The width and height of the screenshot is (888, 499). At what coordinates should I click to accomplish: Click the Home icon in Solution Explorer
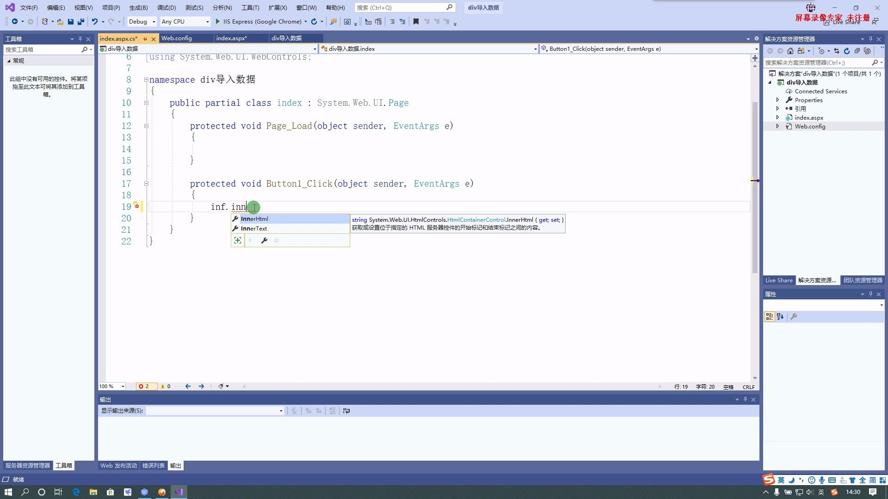[790, 51]
